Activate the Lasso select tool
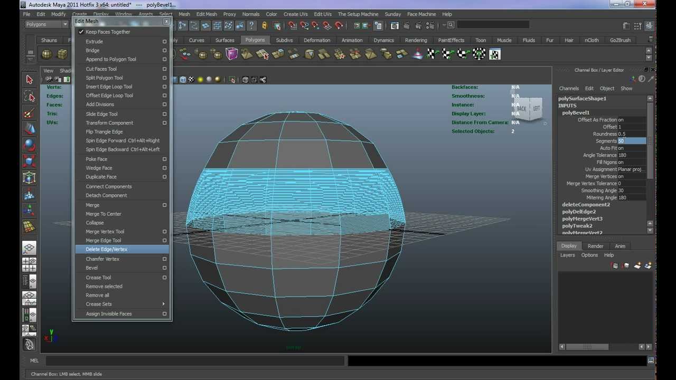 pyautogui.click(x=29, y=96)
